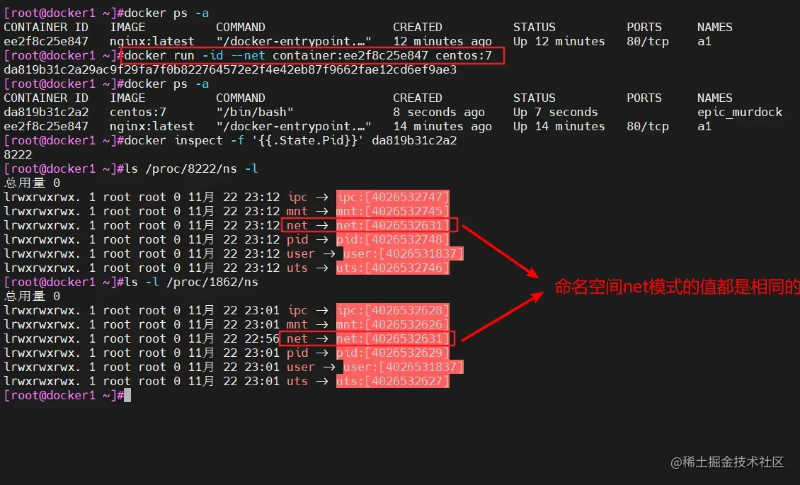The width and height of the screenshot is (800, 485).
Task: Click the 'docker run -id --net container:ee2f8c25e847 centos:7' command
Action: click(308, 56)
